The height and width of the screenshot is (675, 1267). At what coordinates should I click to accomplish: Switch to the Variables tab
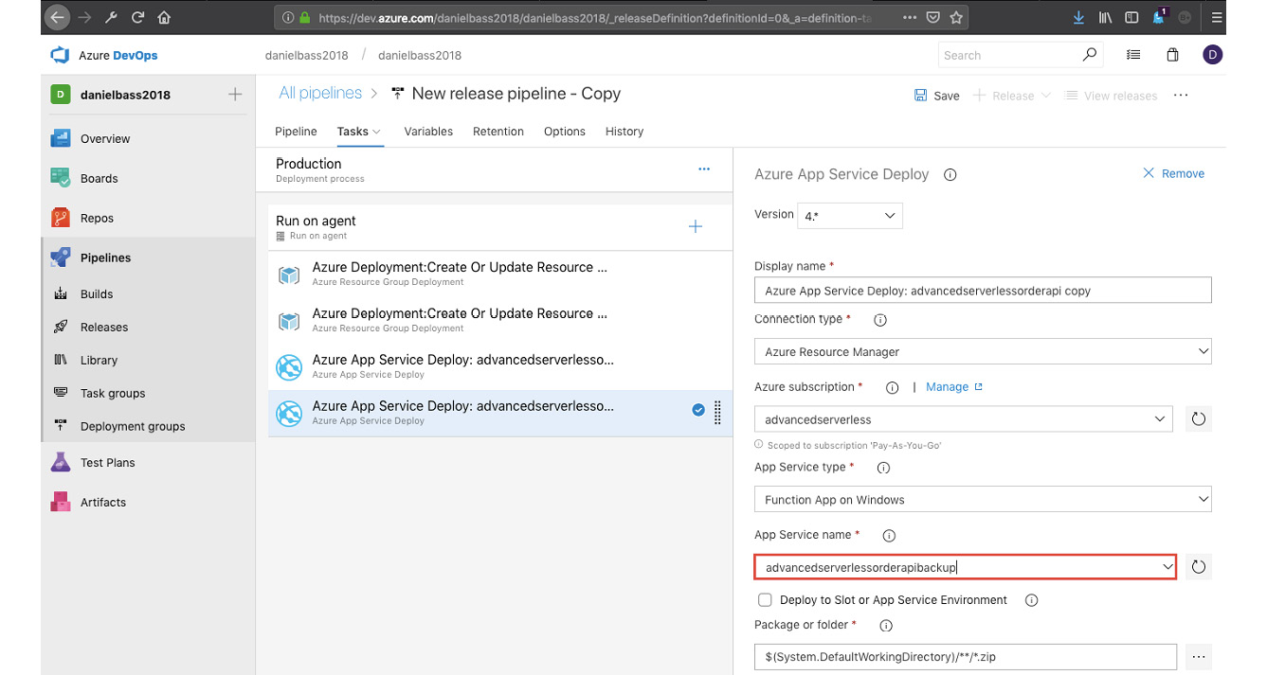(428, 132)
